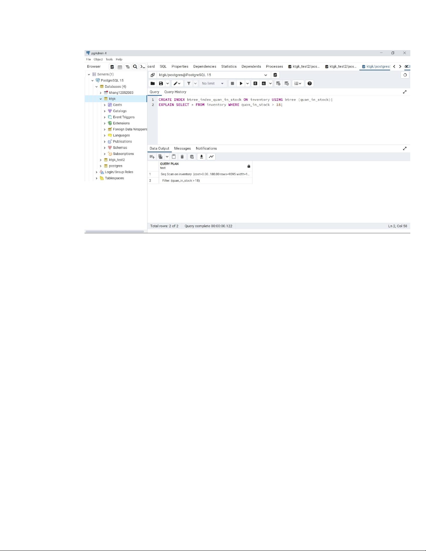Click the Graph Visualiser line icon

click(211, 157)
